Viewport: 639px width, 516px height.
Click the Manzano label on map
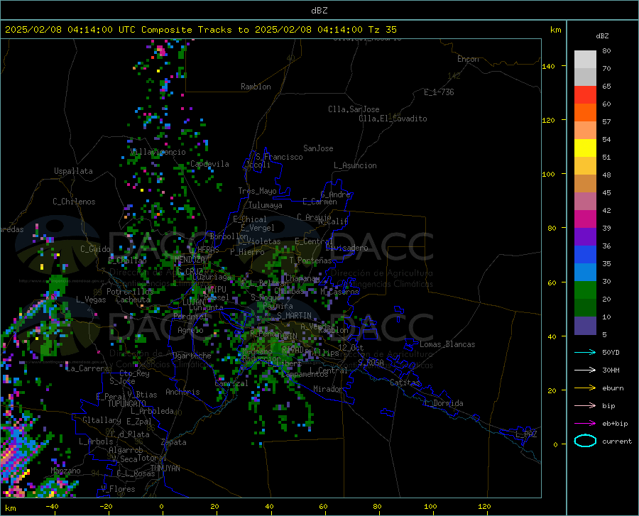point(65,471)
